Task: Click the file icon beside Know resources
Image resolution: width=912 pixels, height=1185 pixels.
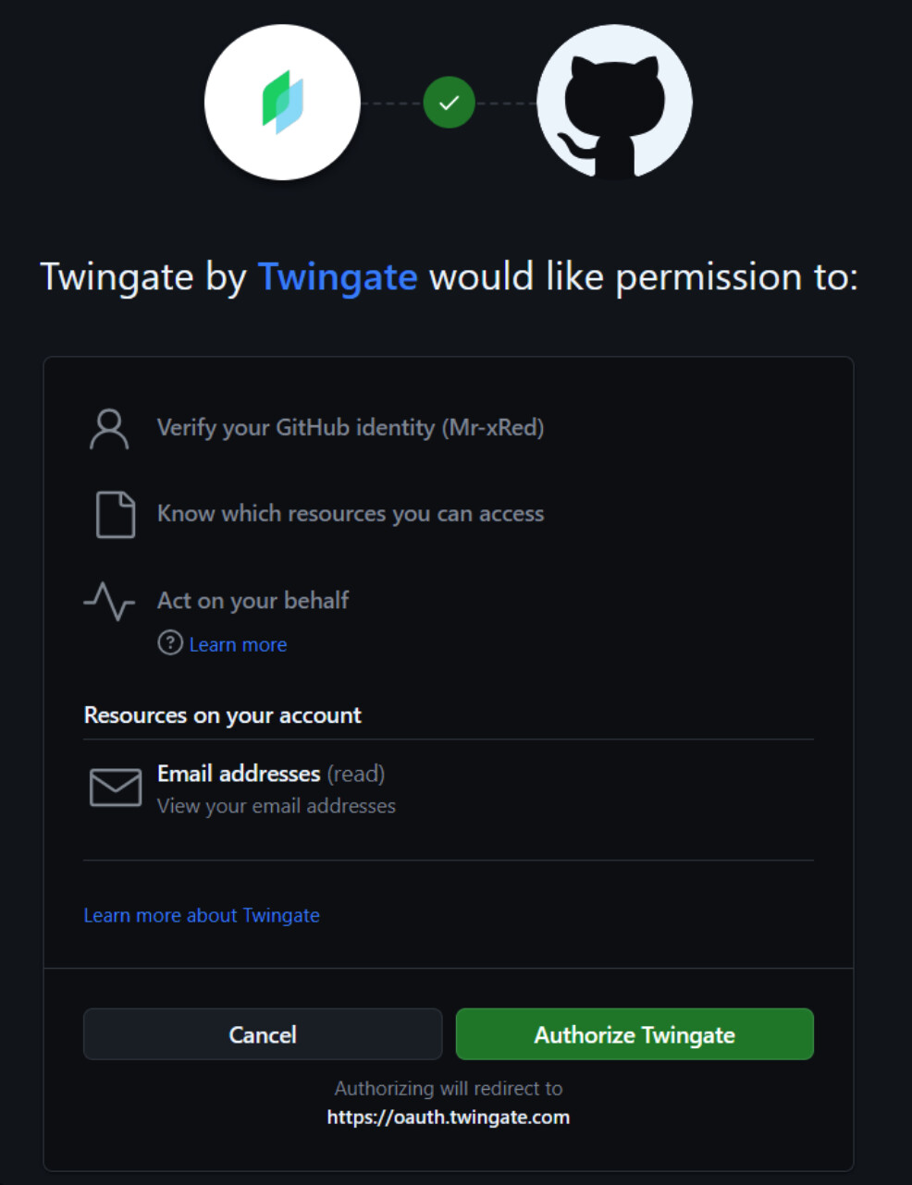Action: tap(116, 515)
